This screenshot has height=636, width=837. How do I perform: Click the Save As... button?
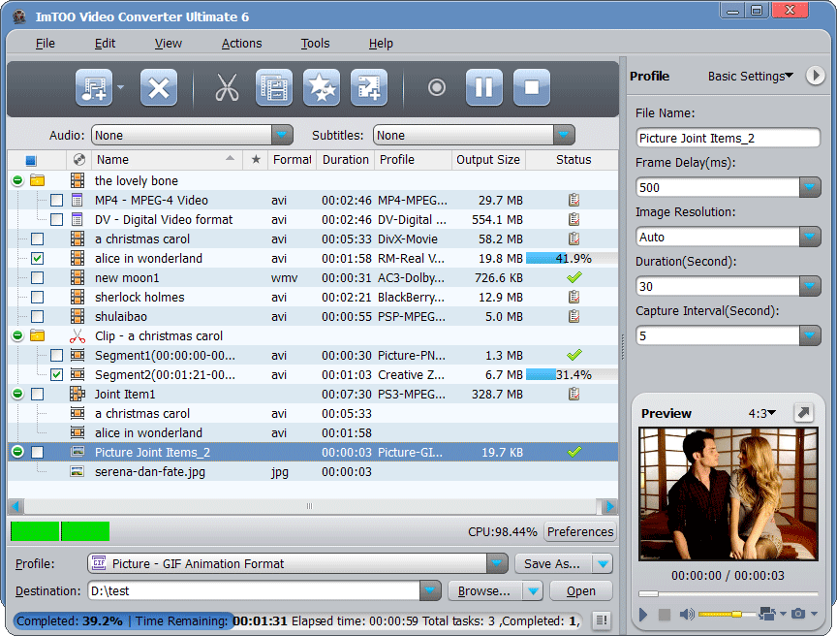tap(552, 563)
